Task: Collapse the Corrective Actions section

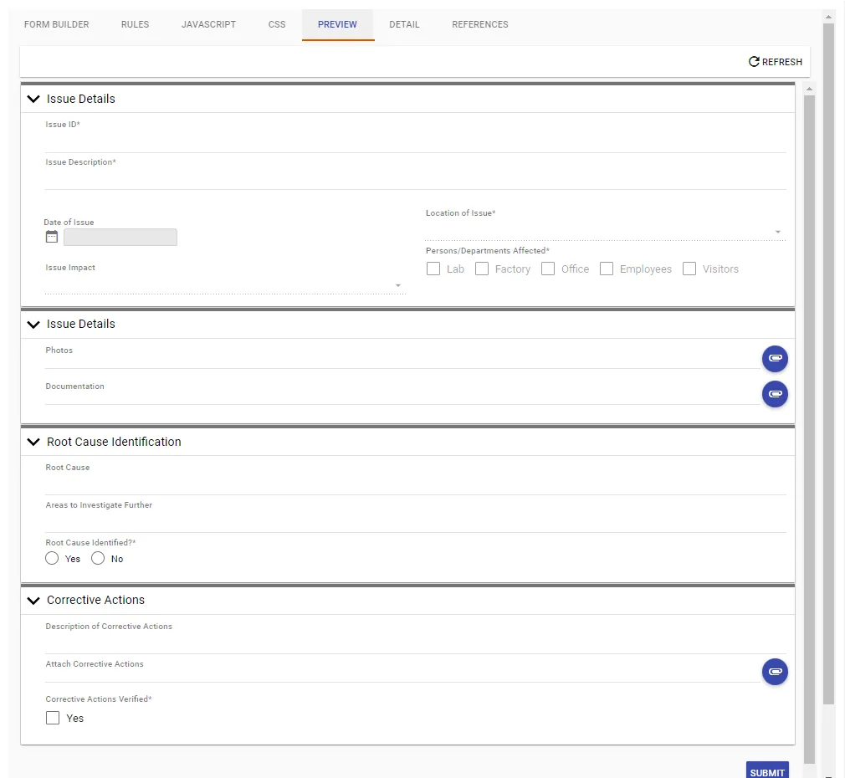Action: (x=33, y=600)
